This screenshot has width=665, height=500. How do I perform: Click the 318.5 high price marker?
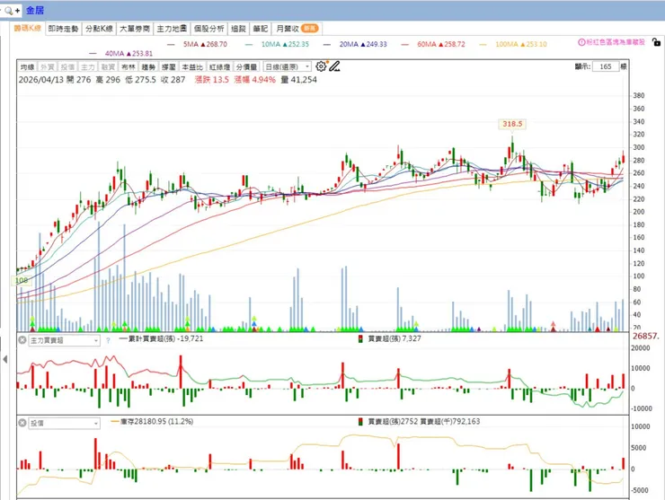512,124
